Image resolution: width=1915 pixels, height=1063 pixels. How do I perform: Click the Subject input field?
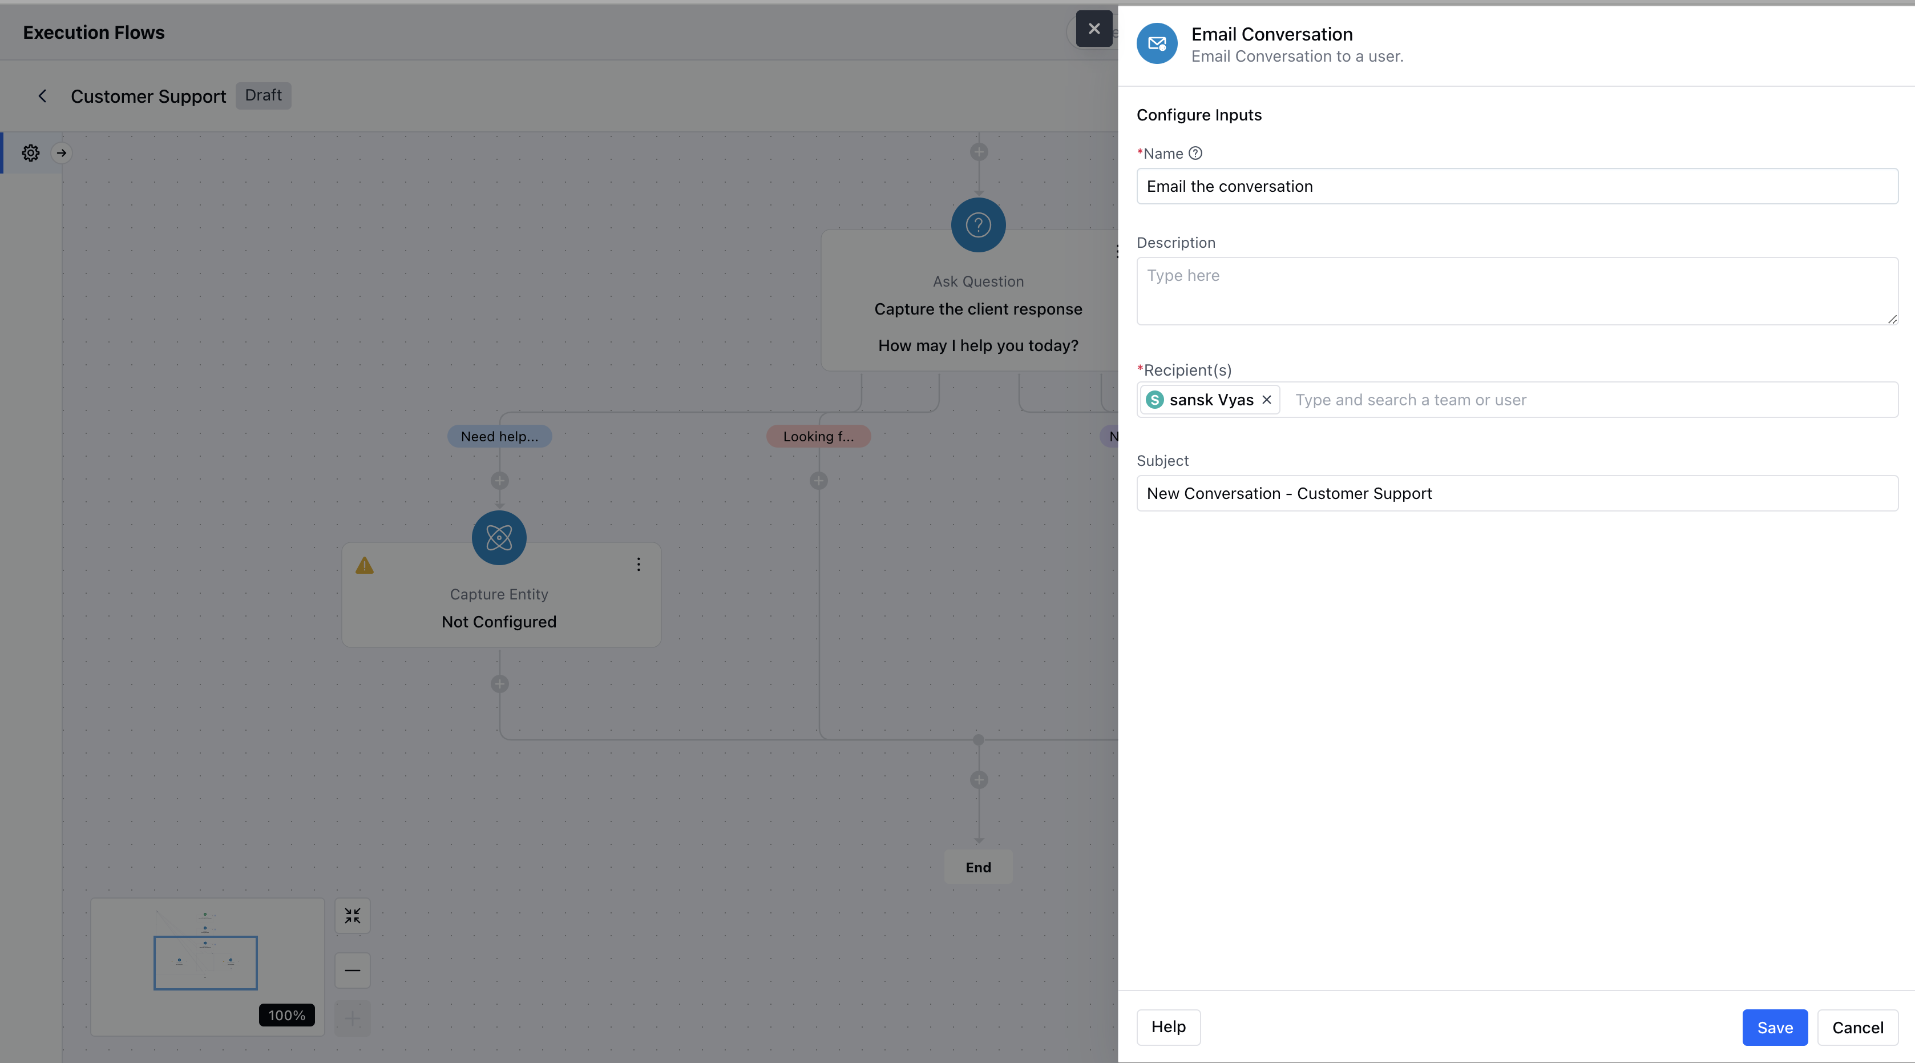pos(1517,493)
